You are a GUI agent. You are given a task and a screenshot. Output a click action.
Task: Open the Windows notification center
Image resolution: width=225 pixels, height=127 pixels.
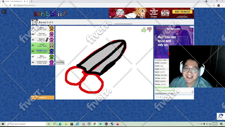pos(221,124)
